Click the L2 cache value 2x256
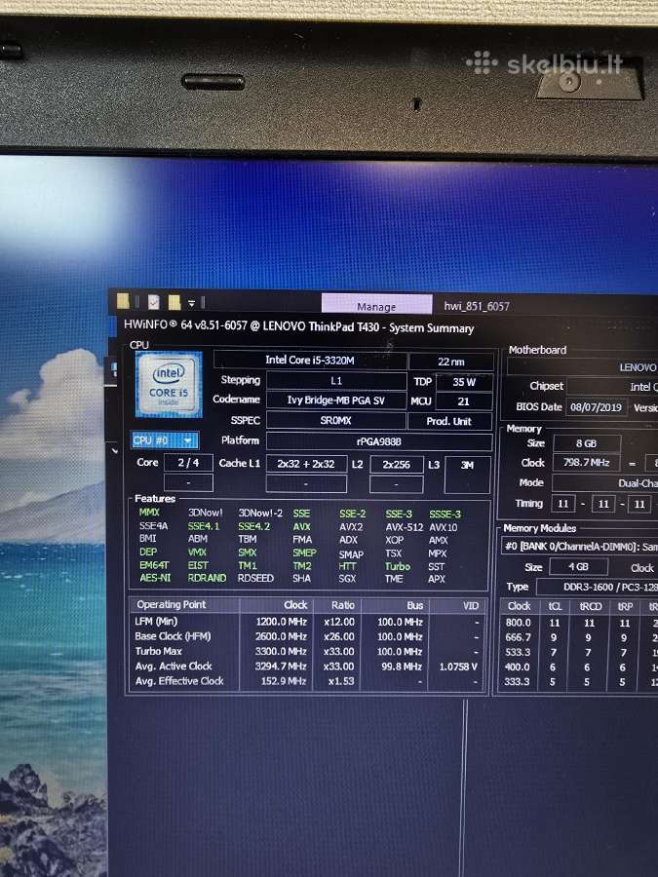The width and height of the screenshot is (658, 877). (396, 464)
